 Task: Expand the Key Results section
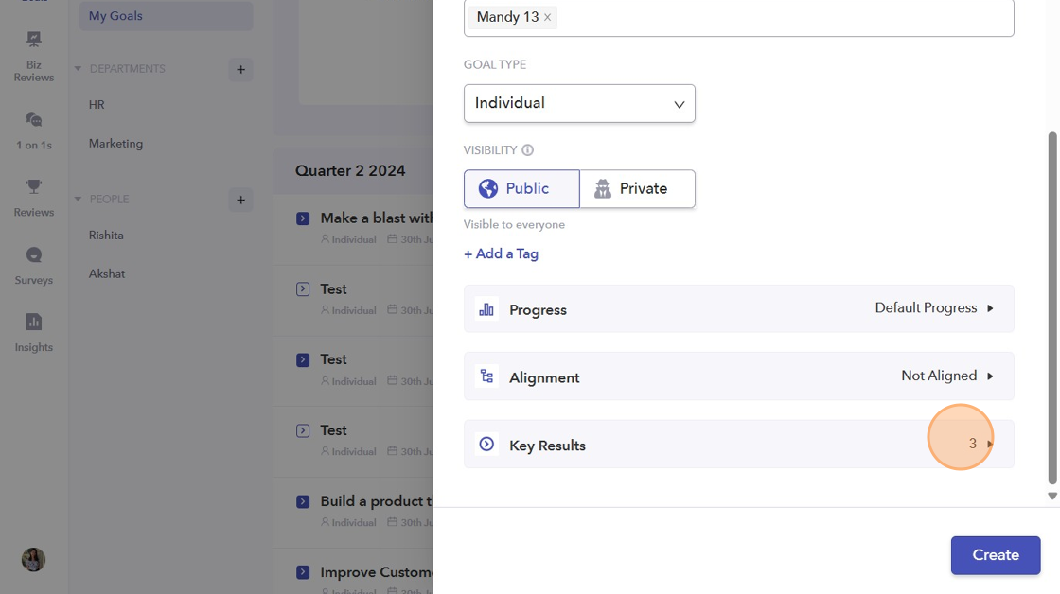point(738,445)
